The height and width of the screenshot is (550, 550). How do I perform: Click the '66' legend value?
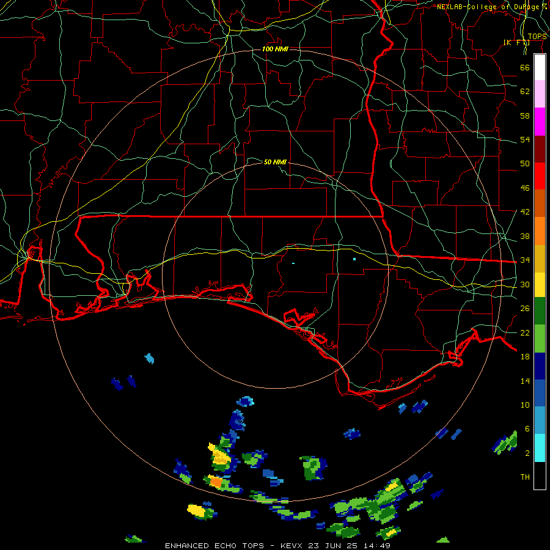point(525,67)
